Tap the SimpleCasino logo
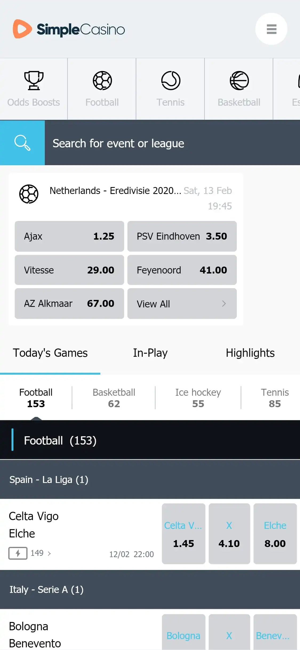Image resolution: width=300 pixels, height=650 pixels. 69,29
